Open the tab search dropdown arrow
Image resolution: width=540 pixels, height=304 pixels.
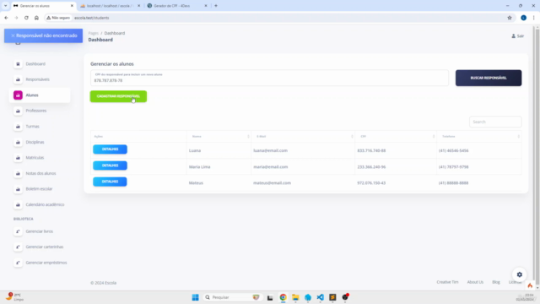click(x=6, y=6)
